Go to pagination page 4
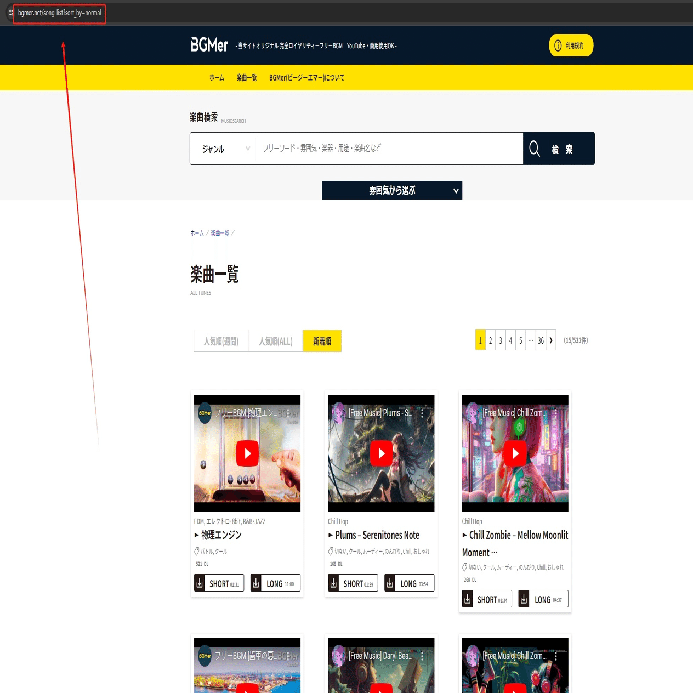Screen dimensions: 693x693 coord(510,340)
